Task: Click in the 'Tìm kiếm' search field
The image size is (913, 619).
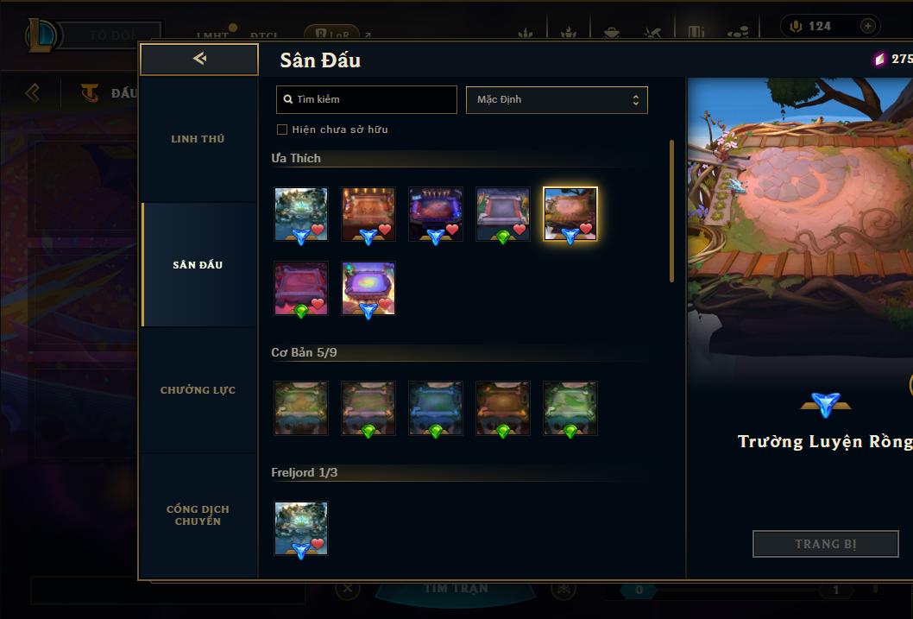Action: point(366,99)
